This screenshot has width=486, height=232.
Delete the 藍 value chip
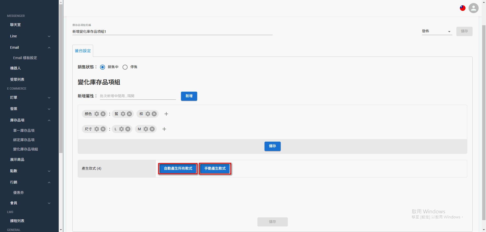(129, 114)
